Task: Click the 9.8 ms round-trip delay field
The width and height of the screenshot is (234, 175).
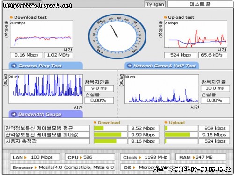Action: point(99,88)
